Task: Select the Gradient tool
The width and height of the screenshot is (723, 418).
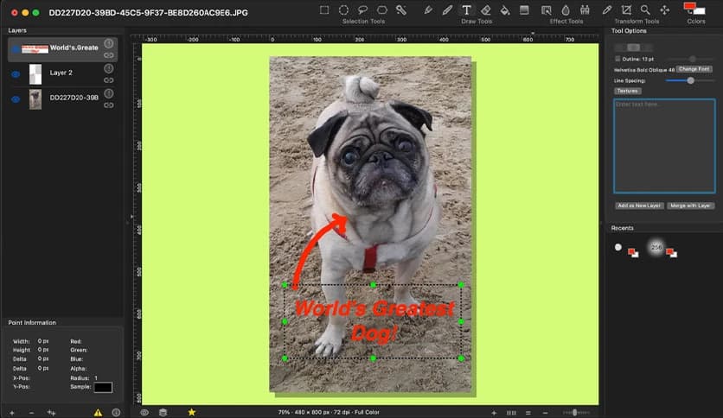Action: click(x=524, y=10)
